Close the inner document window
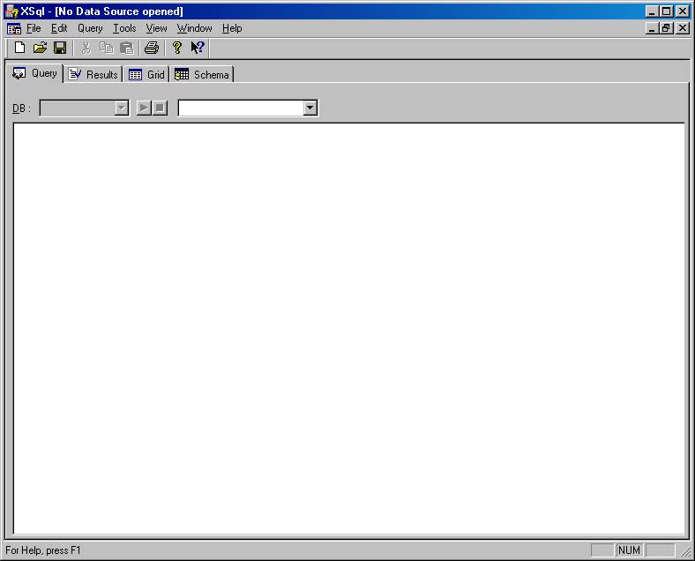 pos(683,28)
